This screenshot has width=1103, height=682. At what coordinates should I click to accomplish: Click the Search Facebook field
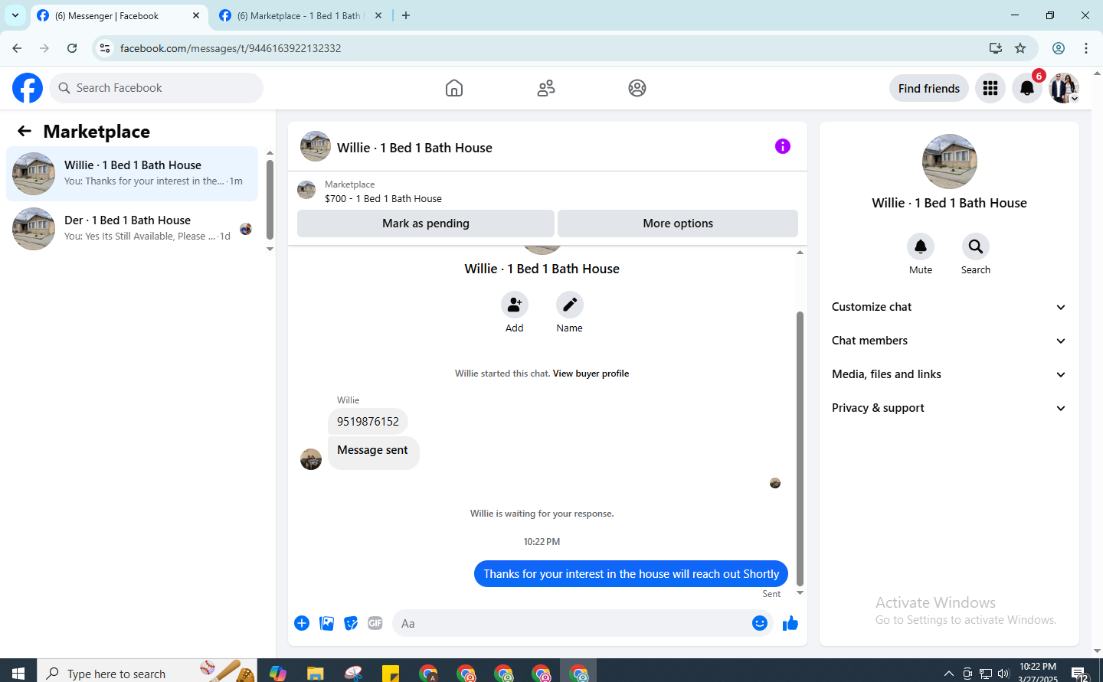156,88
